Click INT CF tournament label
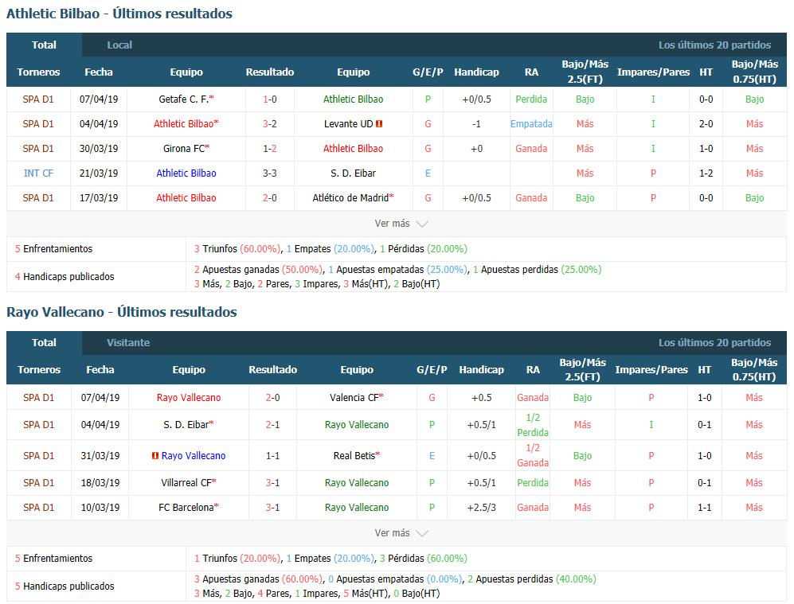This screenshot has width=794, height=604. [38, 173]
